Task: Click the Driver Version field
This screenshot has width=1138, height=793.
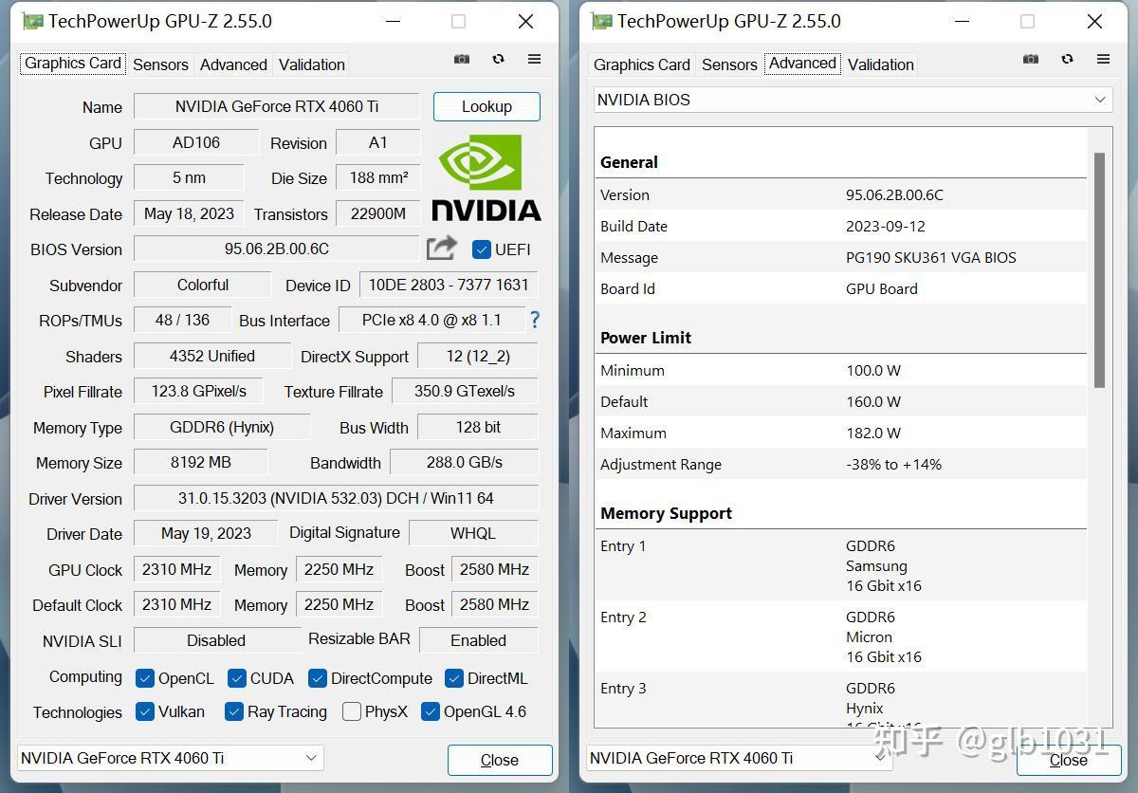Action: [x=336, y=498]
